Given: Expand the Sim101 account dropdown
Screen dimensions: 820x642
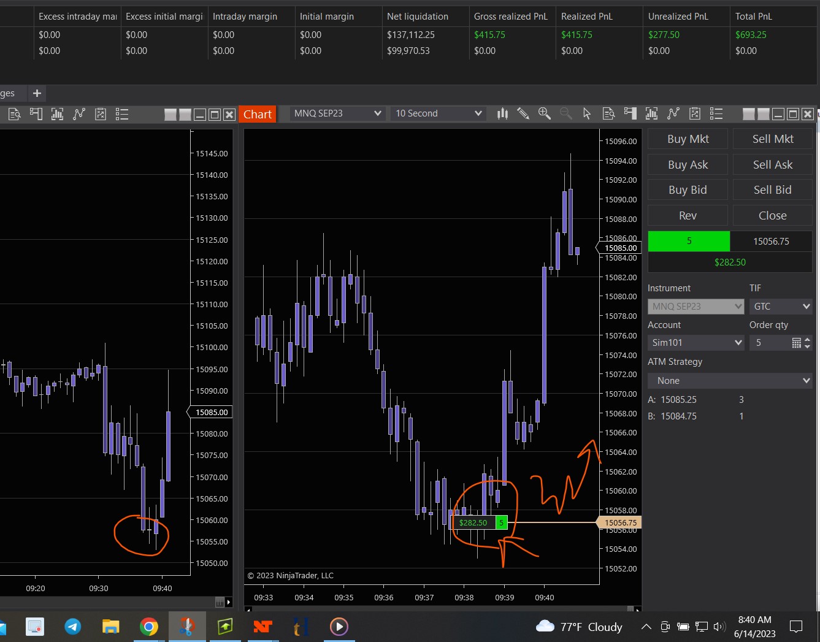Looking at the screenshot, I should pos(695,343).
